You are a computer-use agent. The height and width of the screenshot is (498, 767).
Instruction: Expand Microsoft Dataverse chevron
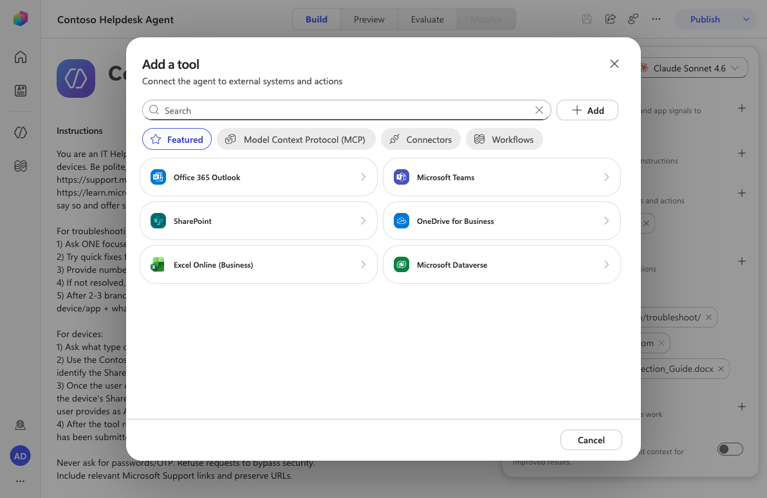606,264
